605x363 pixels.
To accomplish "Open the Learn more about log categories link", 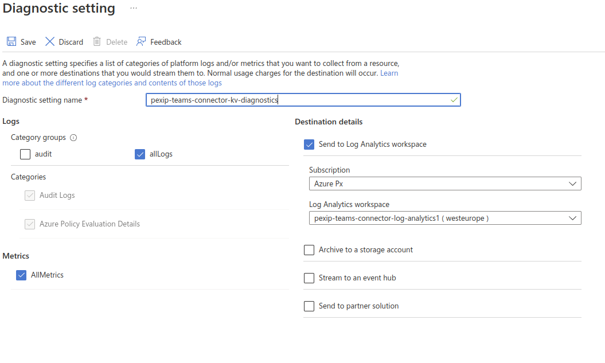I will 112,83.
